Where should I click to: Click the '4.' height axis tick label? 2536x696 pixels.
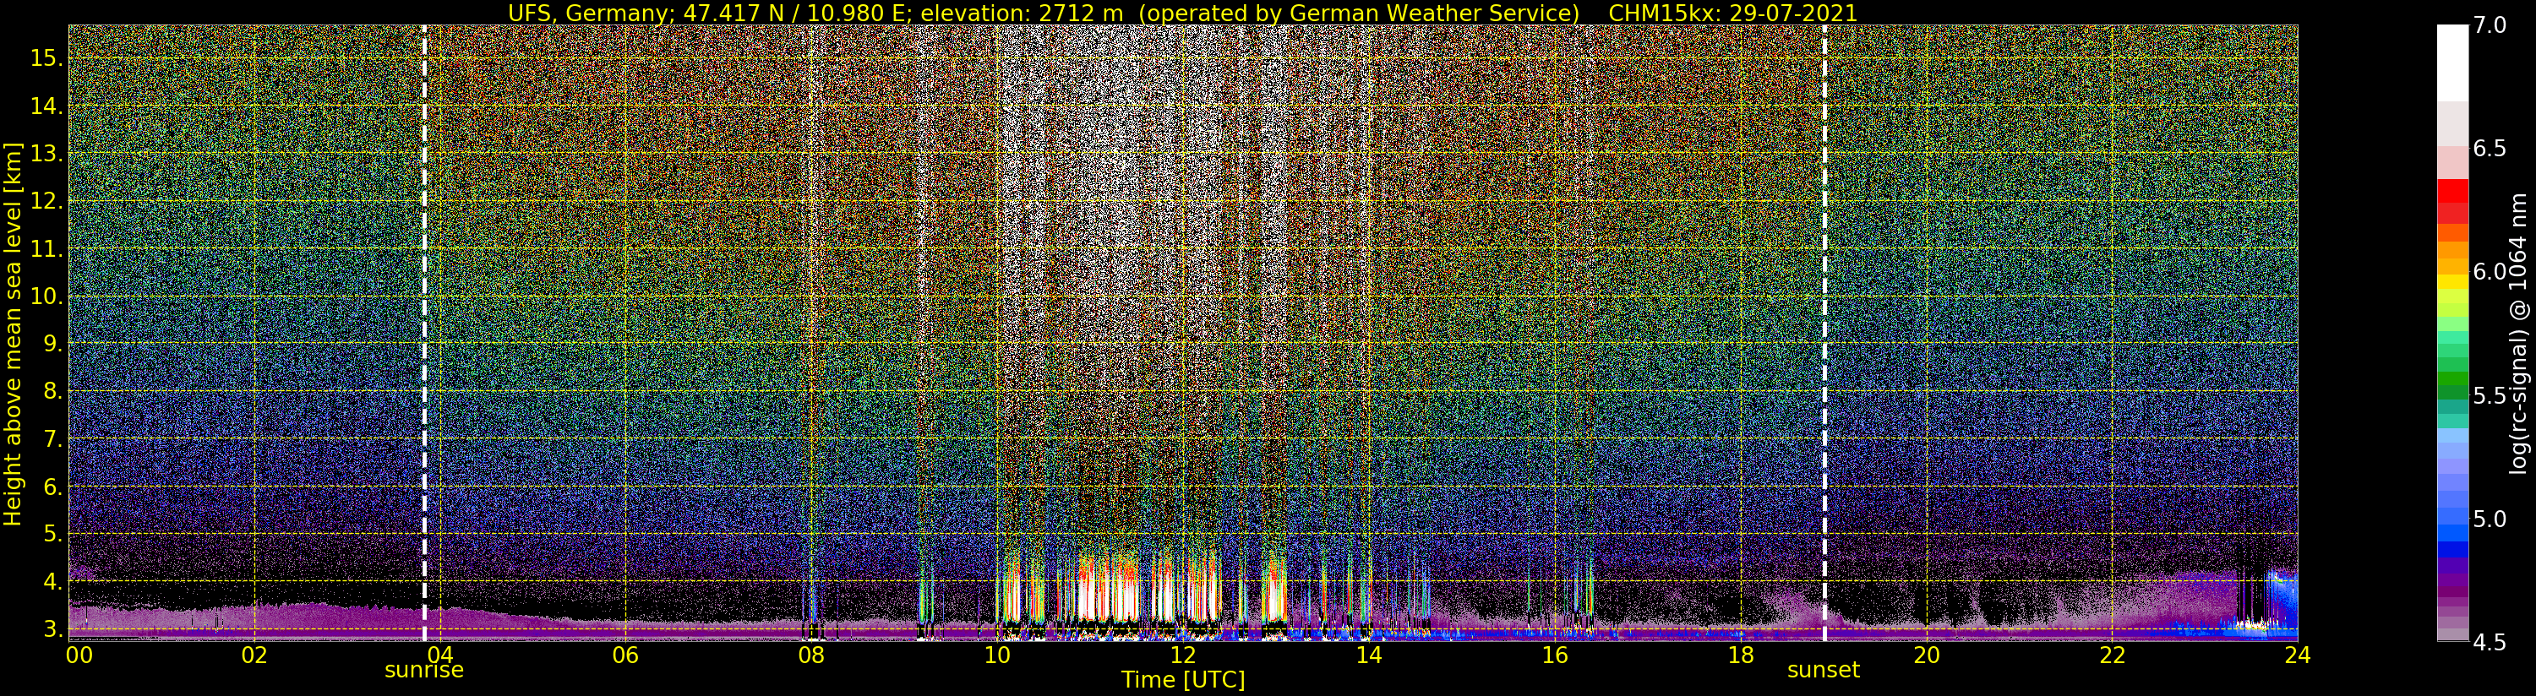tap(52, 582)
